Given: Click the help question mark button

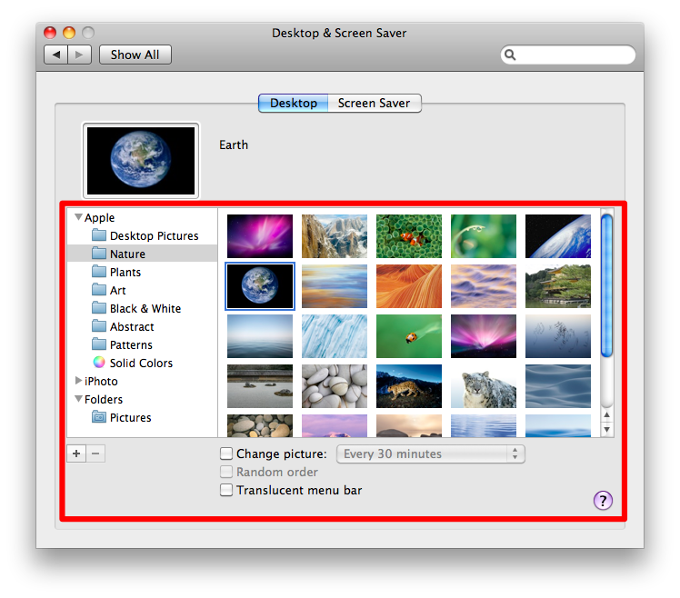Looking at the screenshot, I should coord(603,500).
